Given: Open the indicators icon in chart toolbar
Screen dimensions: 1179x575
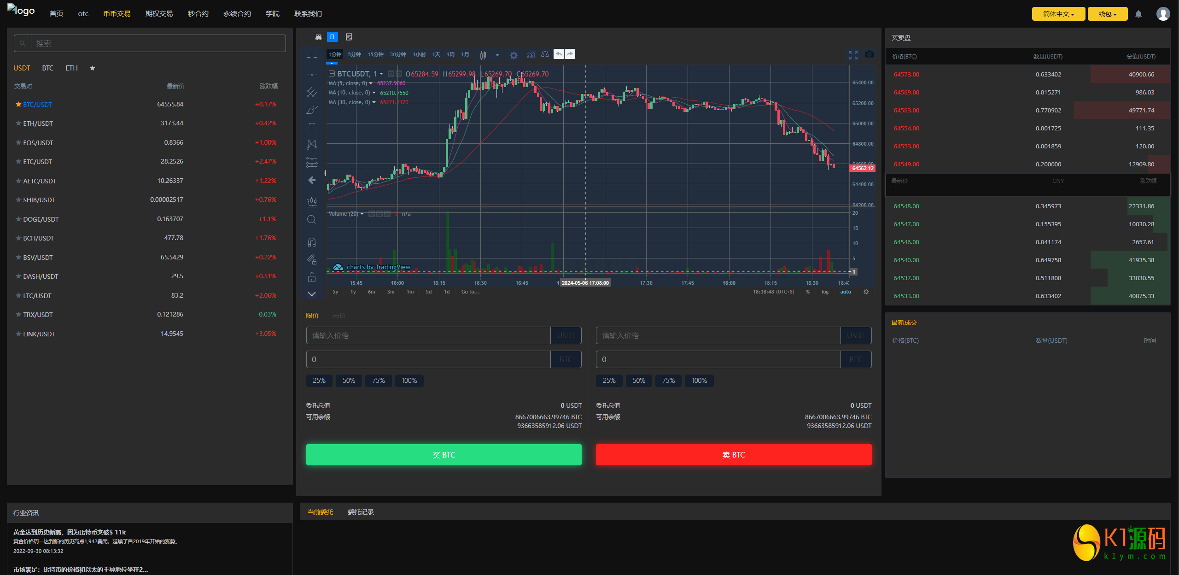Looking at the screenshot, I should point(531,54).
